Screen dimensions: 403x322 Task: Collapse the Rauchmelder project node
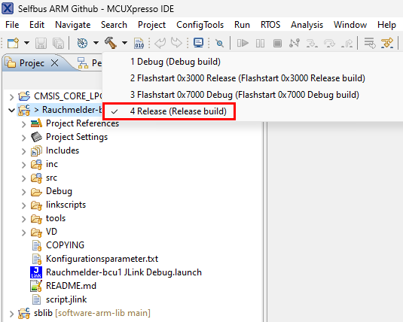[11, 110]
